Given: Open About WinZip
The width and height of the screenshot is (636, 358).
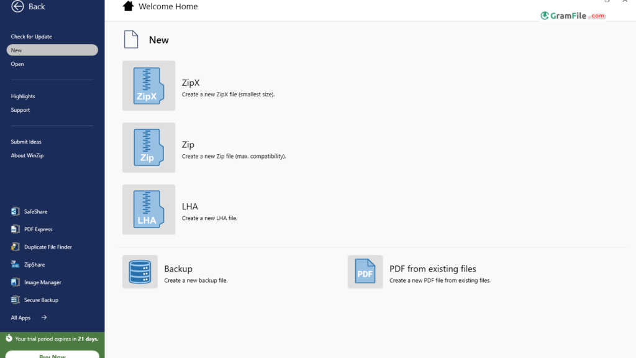Looking at the screenshot, I should pyautogui.click(x=27, y=155).
